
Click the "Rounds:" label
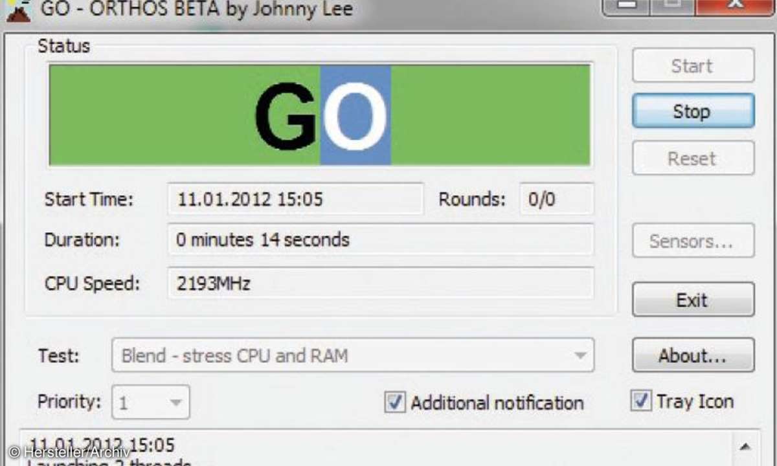[x=472, y=199]
